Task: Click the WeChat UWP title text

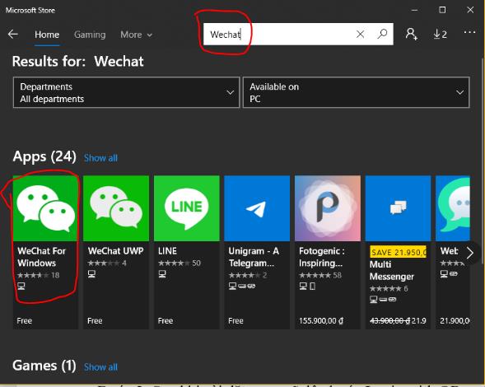Action: (x=115, y=251)
